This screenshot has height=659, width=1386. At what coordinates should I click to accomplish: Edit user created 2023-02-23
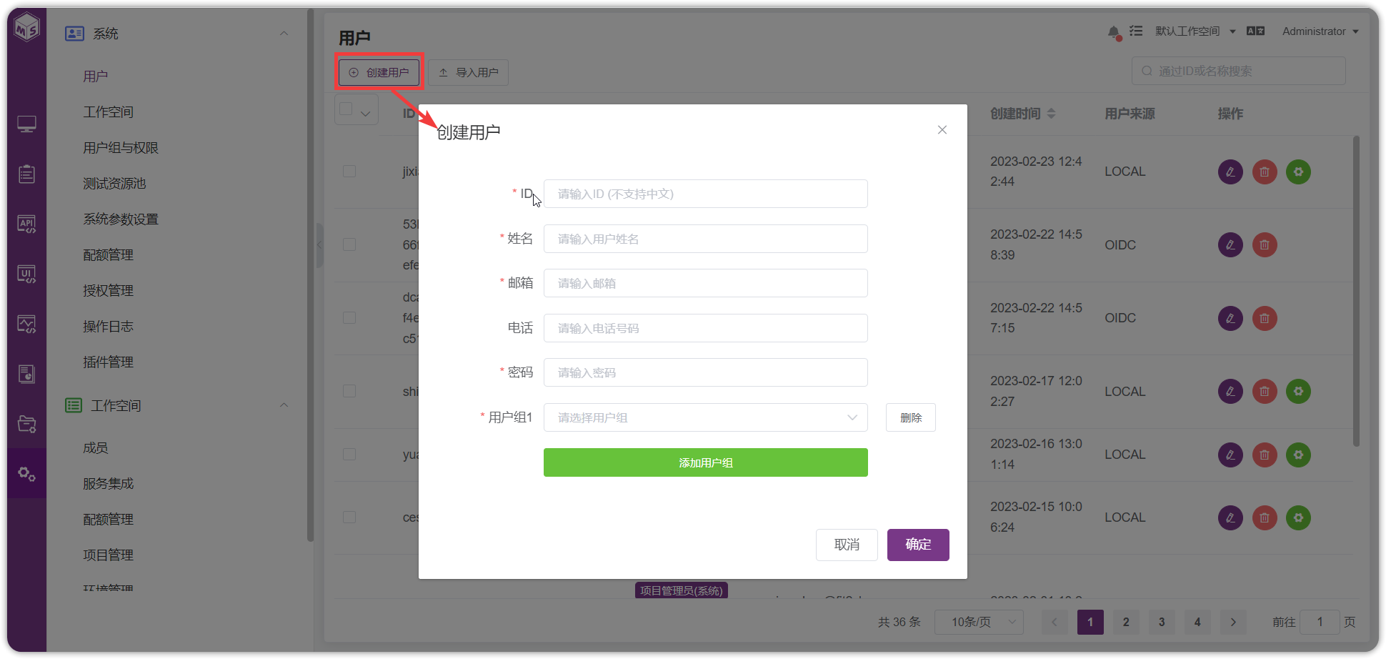(x=1230, y=172)
